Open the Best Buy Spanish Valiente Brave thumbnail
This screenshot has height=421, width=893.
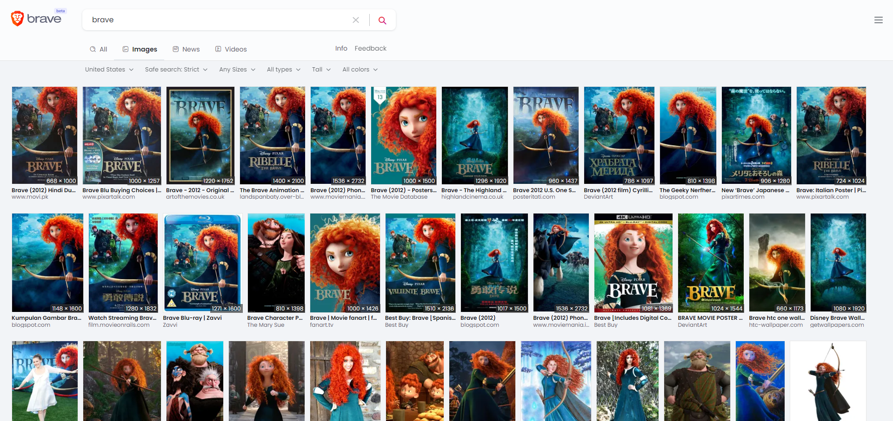click(x=420, y=263)
